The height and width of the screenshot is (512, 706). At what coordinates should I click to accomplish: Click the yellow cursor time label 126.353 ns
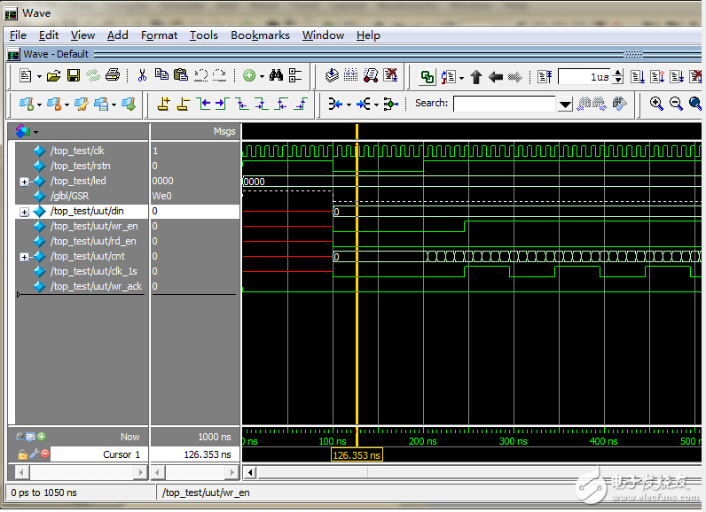[357, 455]
